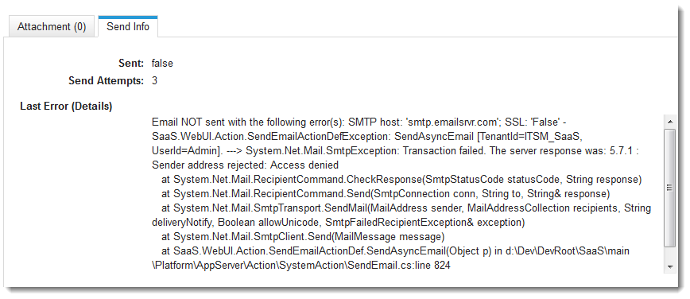Screen dimensions: 690x299
Task: Click the scrollbar down arrow in error details
Action: [x=669, y=267]
